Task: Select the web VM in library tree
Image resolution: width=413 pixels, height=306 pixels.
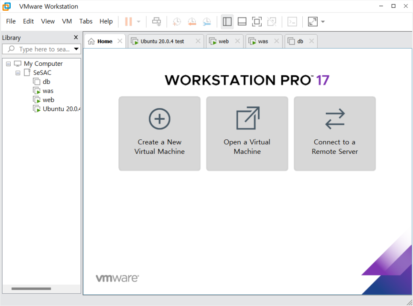Action: [x=48, y=100]
